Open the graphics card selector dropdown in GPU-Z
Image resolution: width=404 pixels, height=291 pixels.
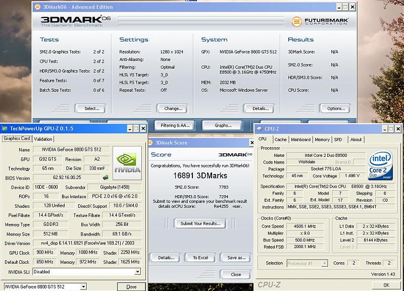83,286
